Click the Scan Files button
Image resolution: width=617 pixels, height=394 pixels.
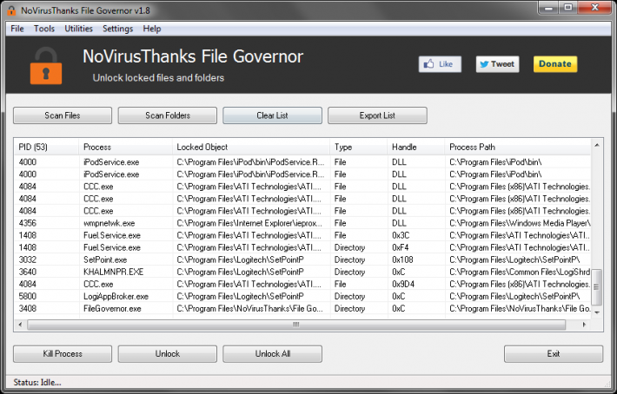63,115
